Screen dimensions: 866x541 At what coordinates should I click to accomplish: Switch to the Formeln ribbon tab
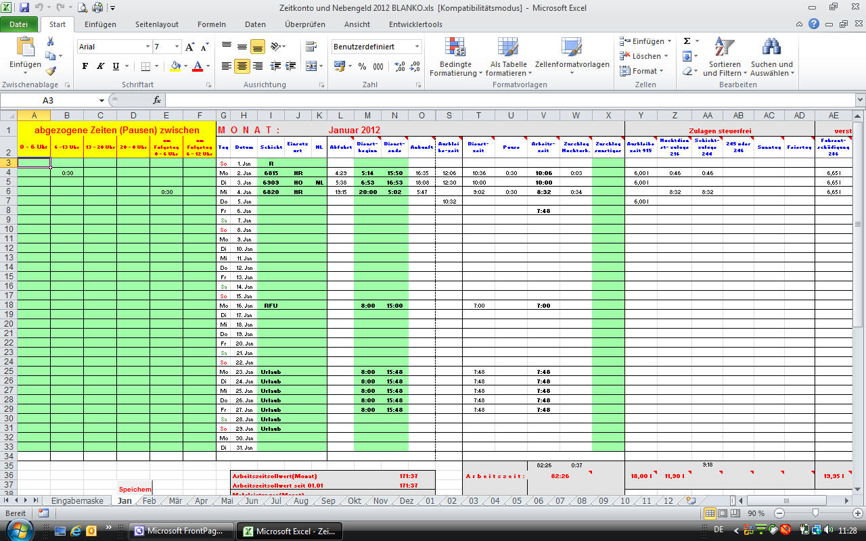211,24
